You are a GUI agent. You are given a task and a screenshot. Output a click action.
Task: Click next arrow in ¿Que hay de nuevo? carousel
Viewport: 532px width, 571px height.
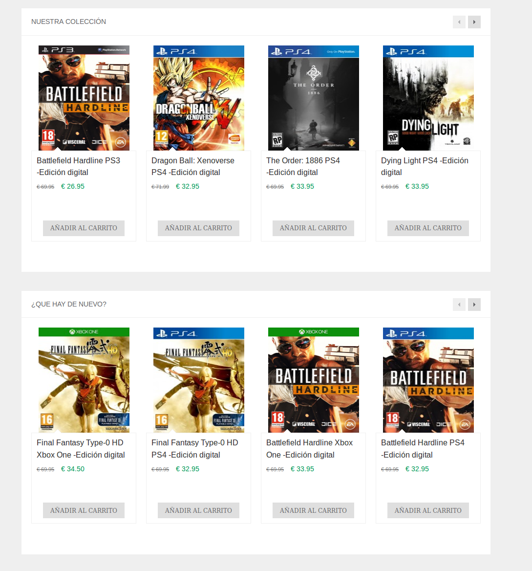[x=474, y=305]
